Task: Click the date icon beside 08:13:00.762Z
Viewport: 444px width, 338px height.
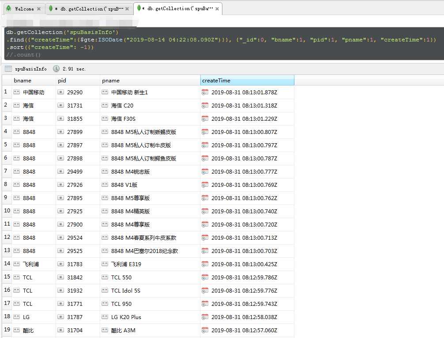Action: [x=205, y=198]
